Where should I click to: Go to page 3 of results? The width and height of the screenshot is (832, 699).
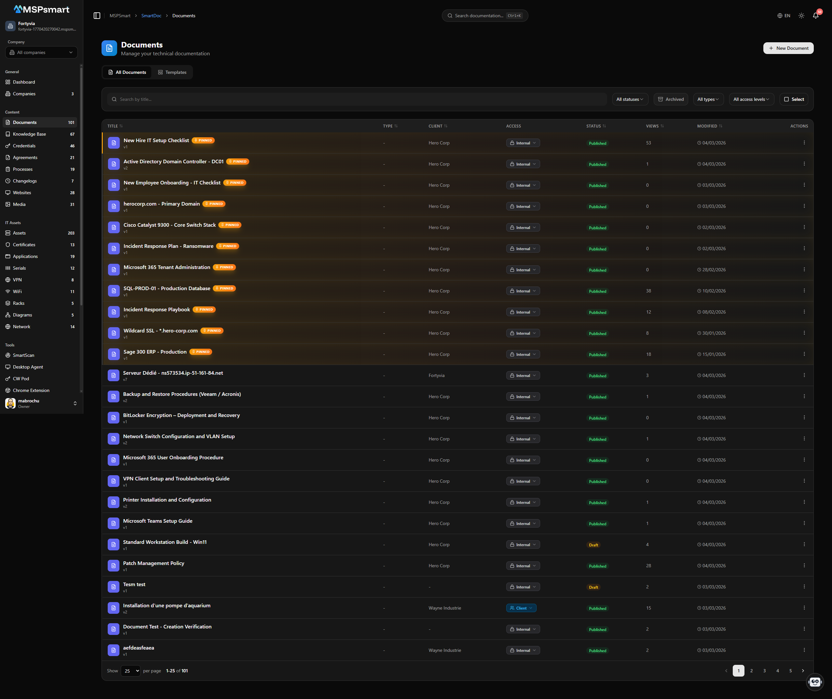point(764,671)
